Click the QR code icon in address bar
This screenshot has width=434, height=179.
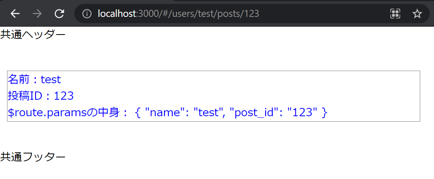click(x=395, y=14)
